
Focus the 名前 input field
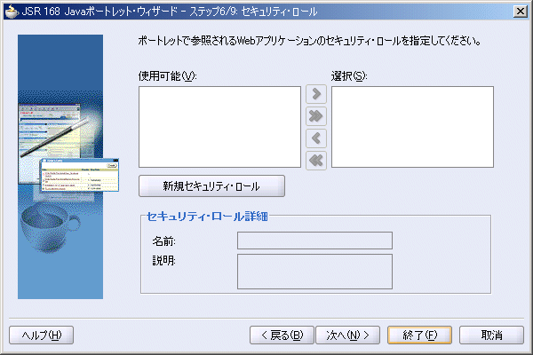[x=314, y=241]
